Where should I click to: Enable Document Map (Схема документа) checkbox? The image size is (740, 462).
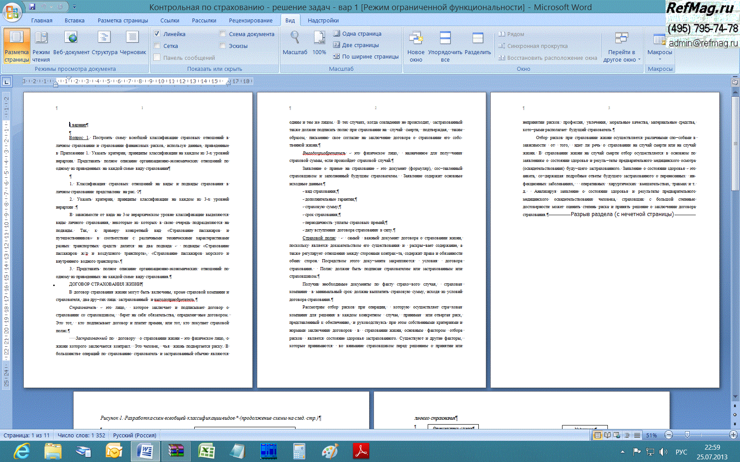point(222,34)
